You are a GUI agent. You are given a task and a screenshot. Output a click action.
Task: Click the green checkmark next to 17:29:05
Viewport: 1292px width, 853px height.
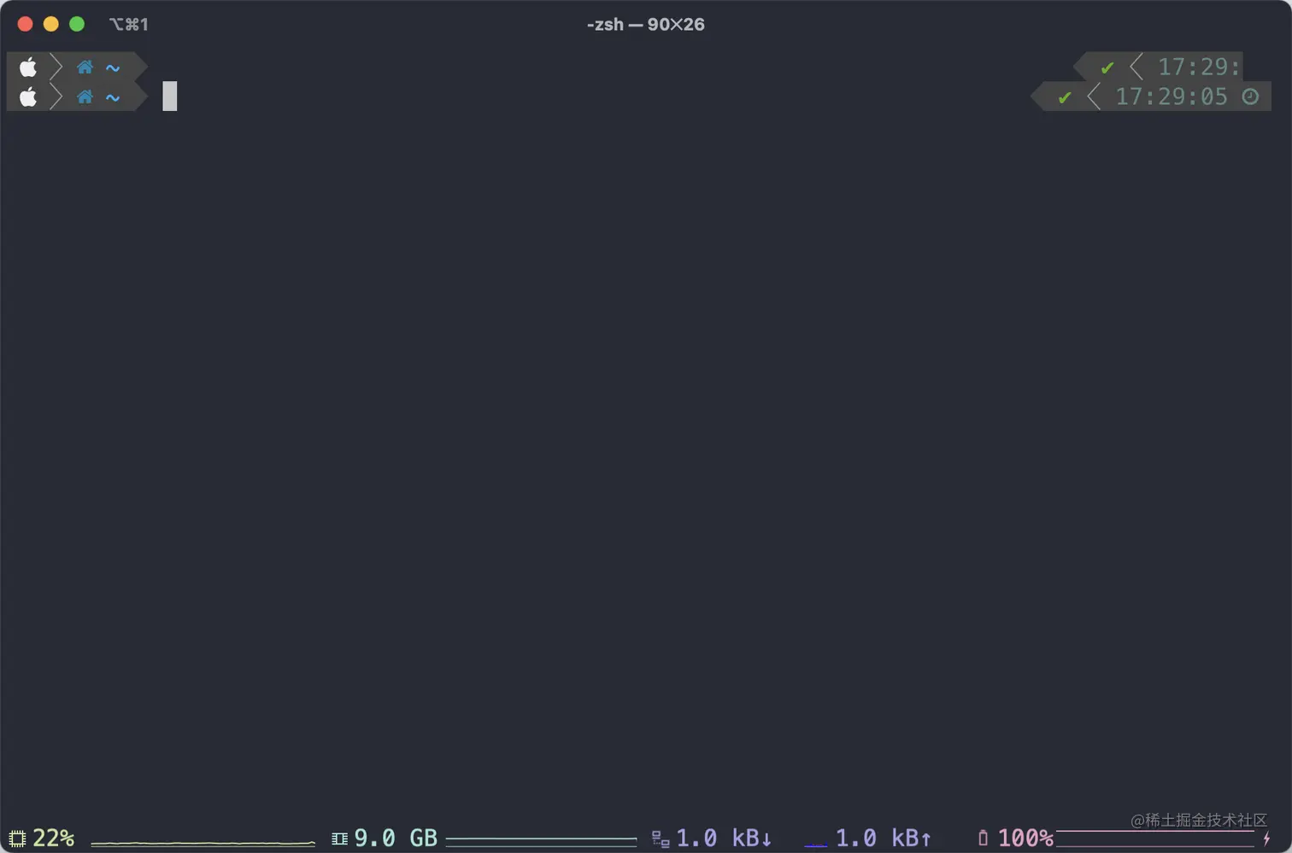click(x=1065, y=97)
